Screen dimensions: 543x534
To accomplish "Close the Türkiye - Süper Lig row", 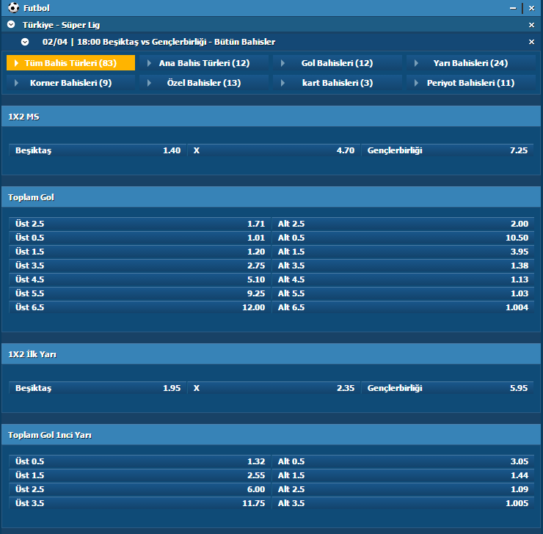I will (x=531, y=25).
